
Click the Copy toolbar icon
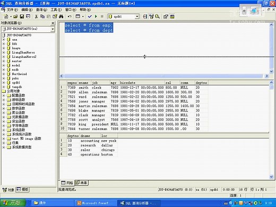(42, 16)
